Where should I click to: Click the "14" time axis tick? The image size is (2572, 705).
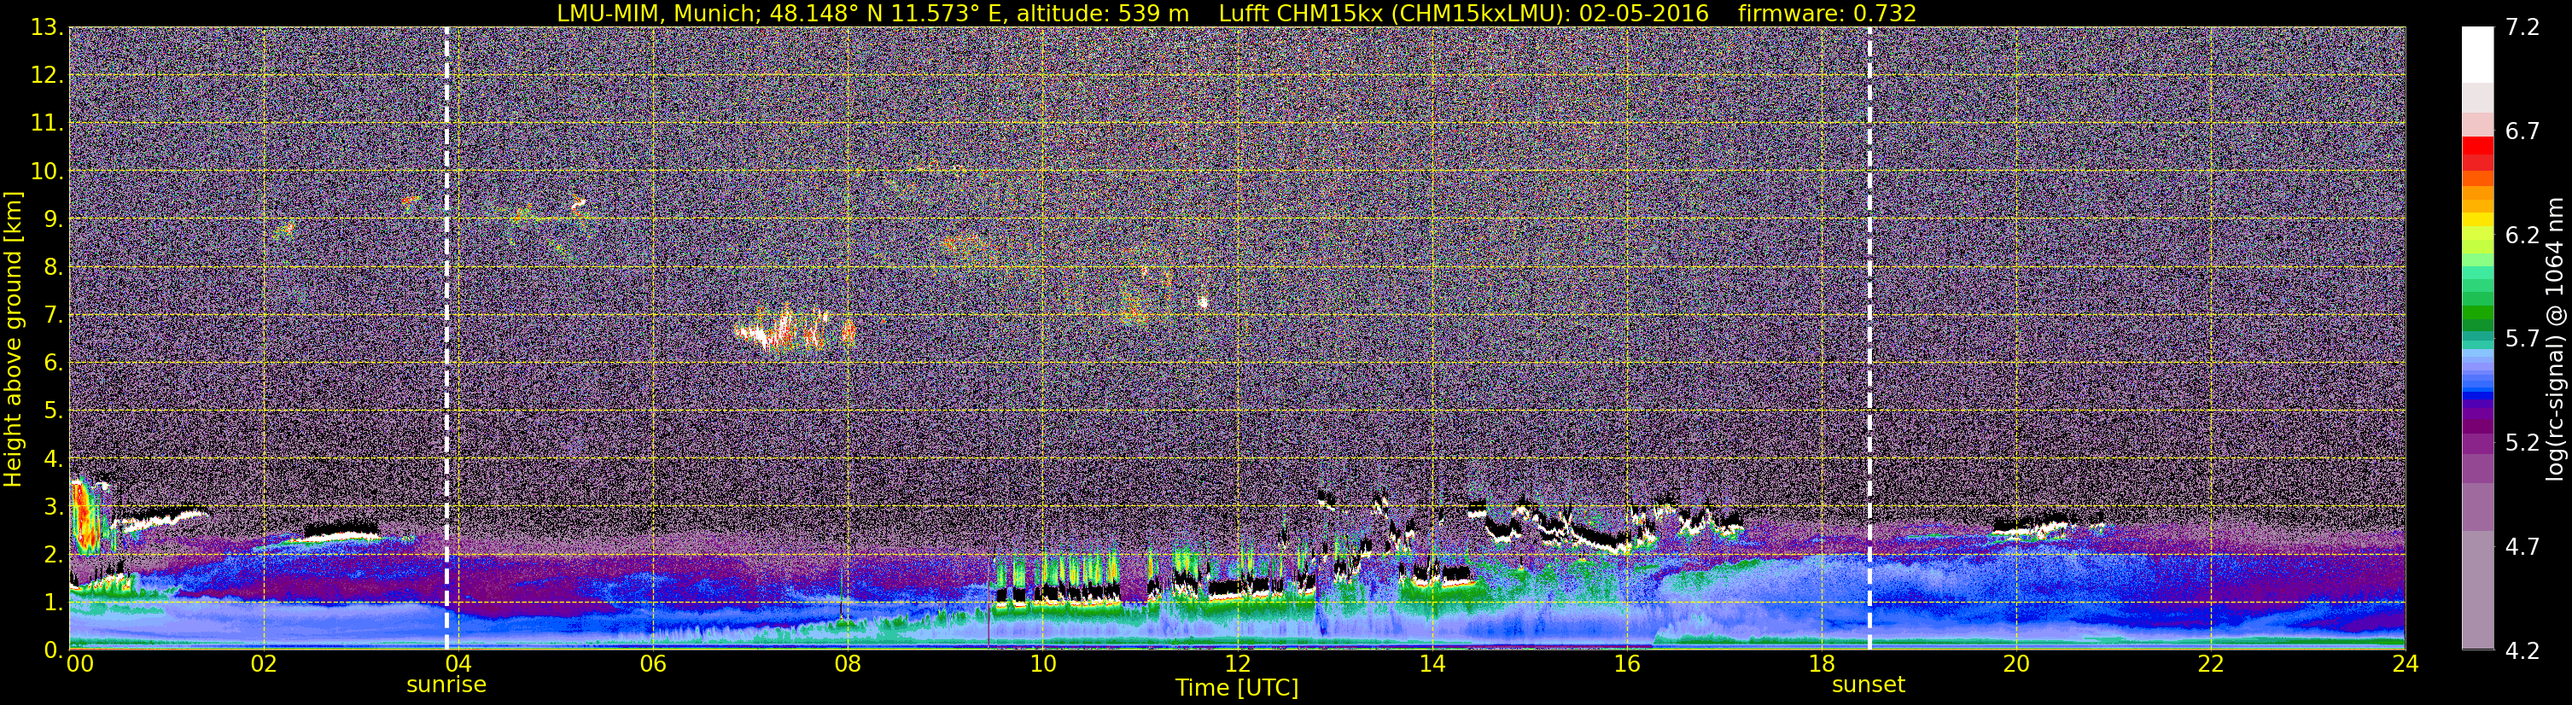[x=1432, y=664]
